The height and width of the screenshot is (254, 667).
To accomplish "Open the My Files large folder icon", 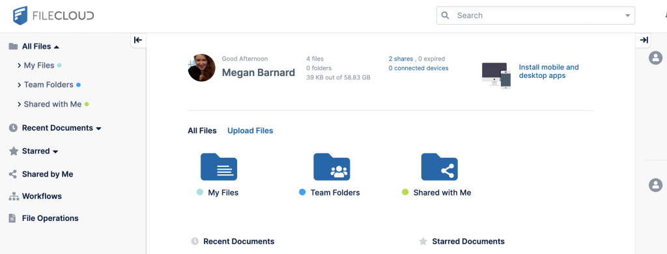I will point(219,167).
